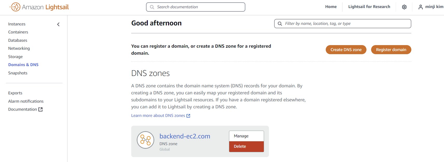The height and width of the screenshot is (162, 444).
Task: Click the search documentation magnifier icon
Action: pos(152,7)
